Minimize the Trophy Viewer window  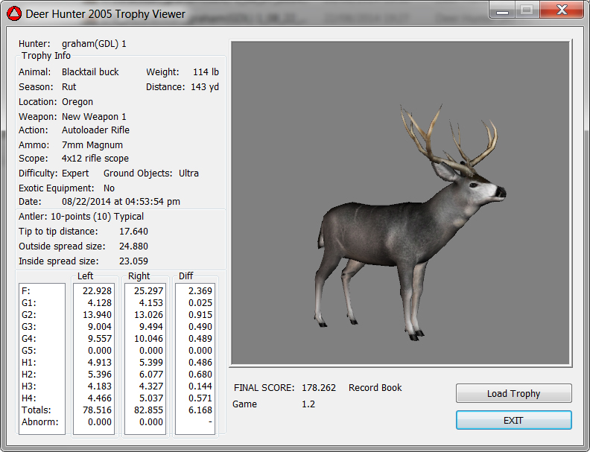[x=502, y=10]
